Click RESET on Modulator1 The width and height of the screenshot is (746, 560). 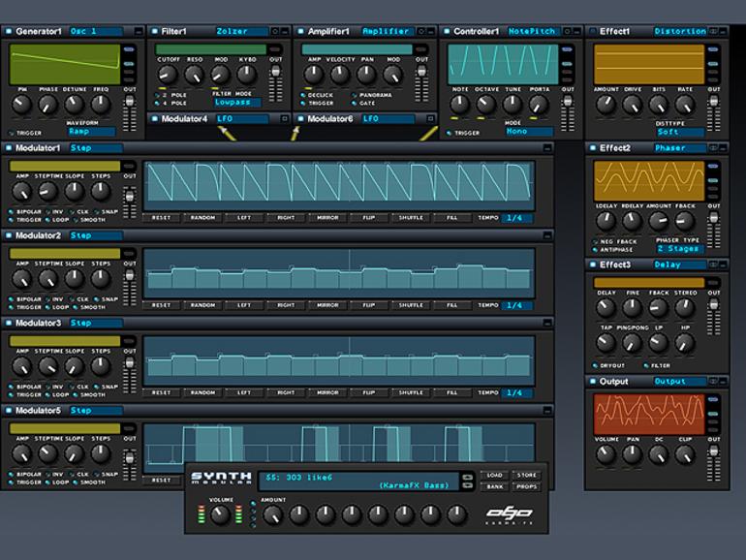point(161,218)
